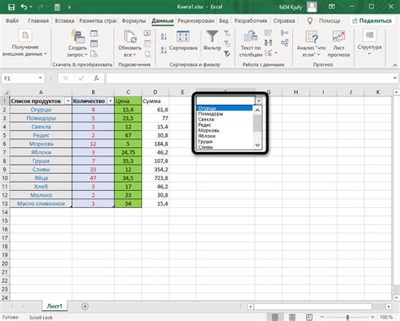Screen dimensions: 400x321
Task: Open the Data Validation dropdown arrow
Action: (276, 52)
